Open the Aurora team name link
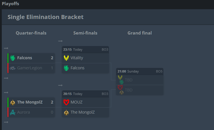Viewport: 214px width, 130px height. tap(24, 112)
